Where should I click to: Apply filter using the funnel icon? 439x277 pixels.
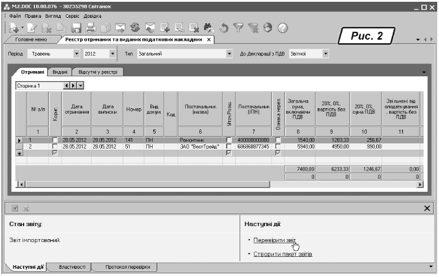[238, 28]
